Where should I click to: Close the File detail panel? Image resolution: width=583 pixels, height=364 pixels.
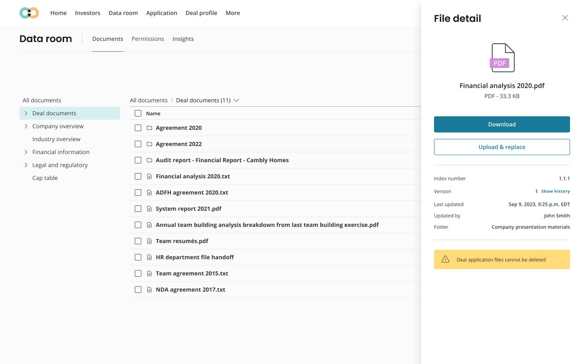tap(565, 18)
